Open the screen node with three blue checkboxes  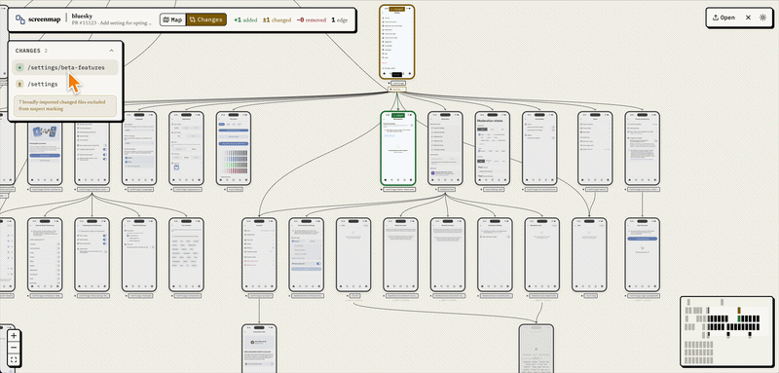click(92, 254)
